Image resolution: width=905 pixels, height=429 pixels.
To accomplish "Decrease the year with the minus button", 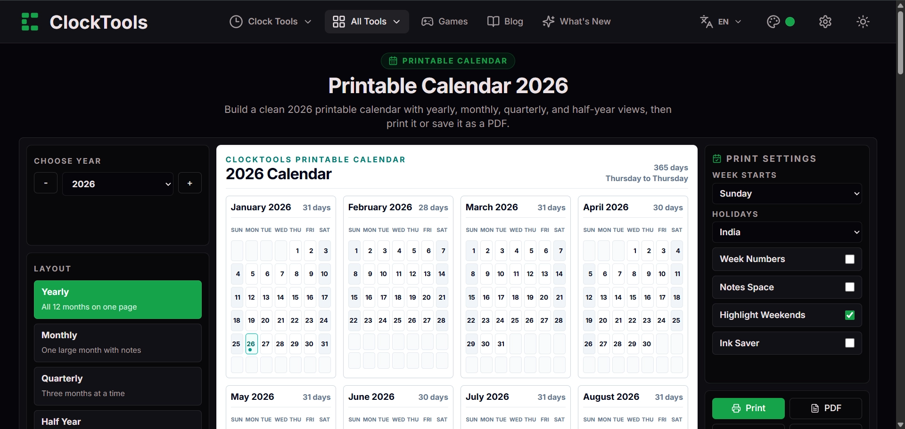I will click(46, 183).
